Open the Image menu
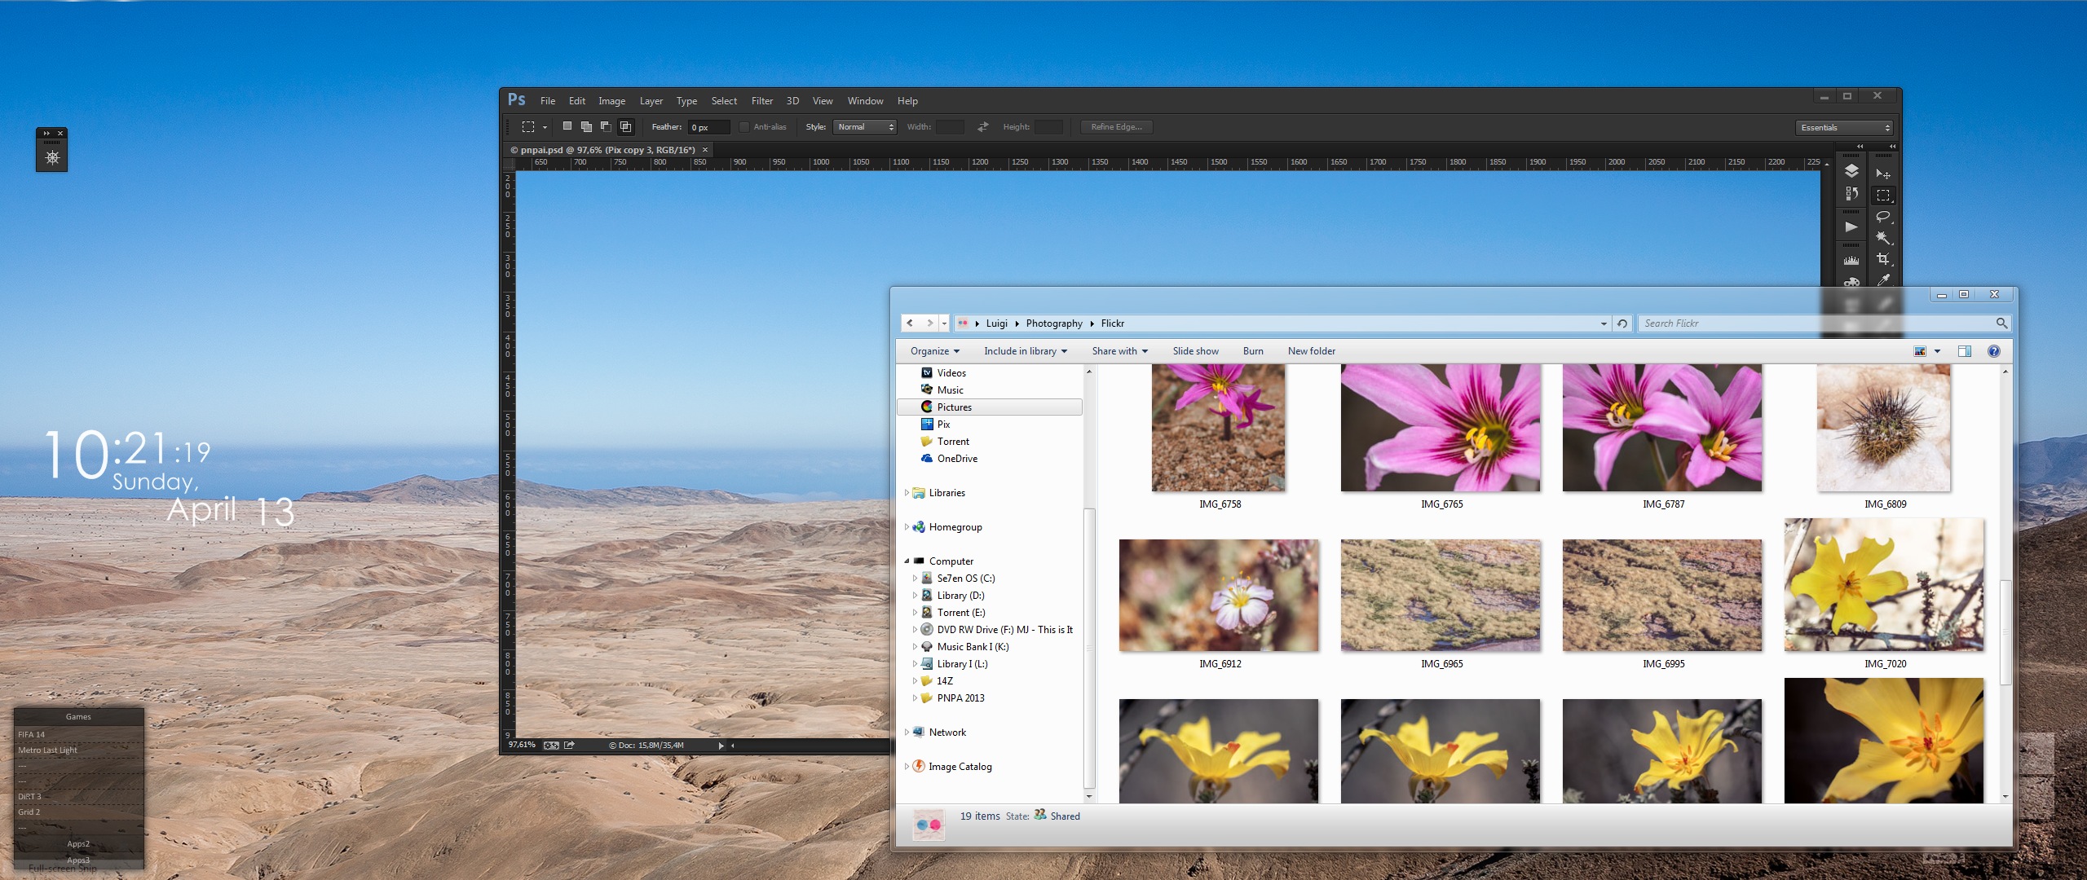 611,101
